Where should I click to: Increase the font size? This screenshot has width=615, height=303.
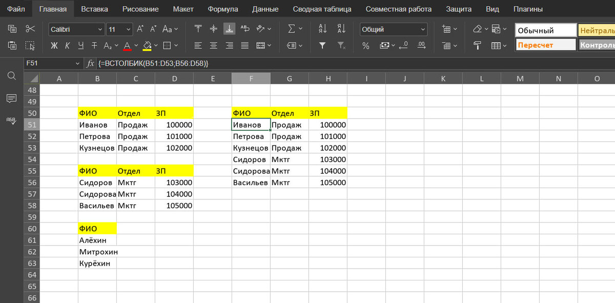[x=140, y=29]
